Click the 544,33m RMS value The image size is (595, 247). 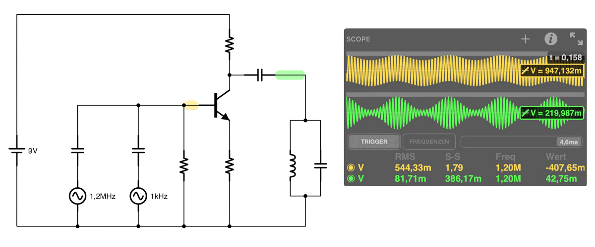(413, 168)
